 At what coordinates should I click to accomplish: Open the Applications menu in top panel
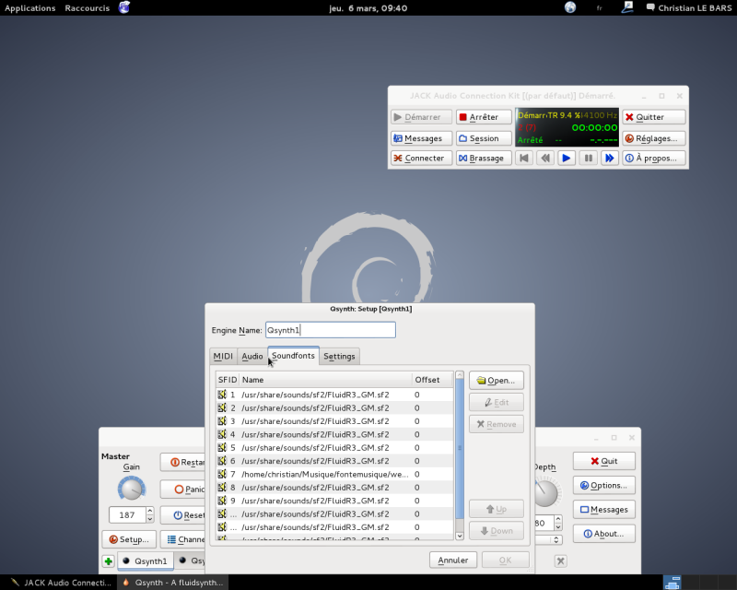coord(29,7)
